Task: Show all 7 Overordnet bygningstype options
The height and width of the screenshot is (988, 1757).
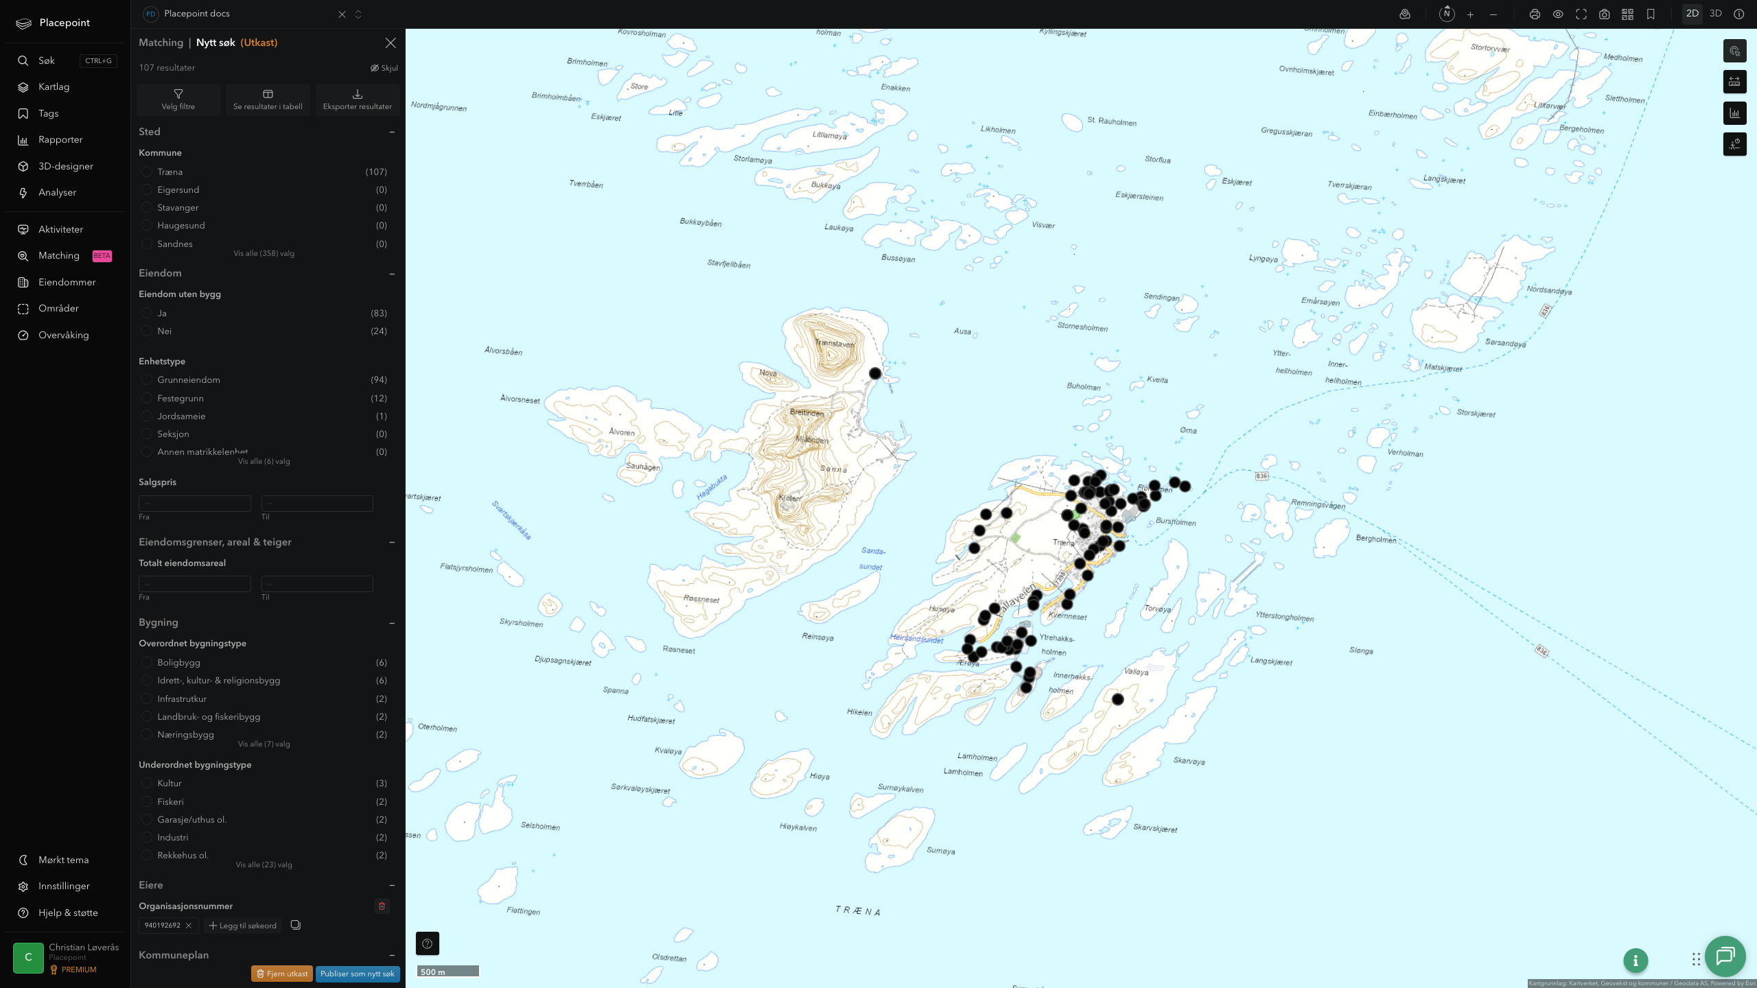Action: pos(264,744)
